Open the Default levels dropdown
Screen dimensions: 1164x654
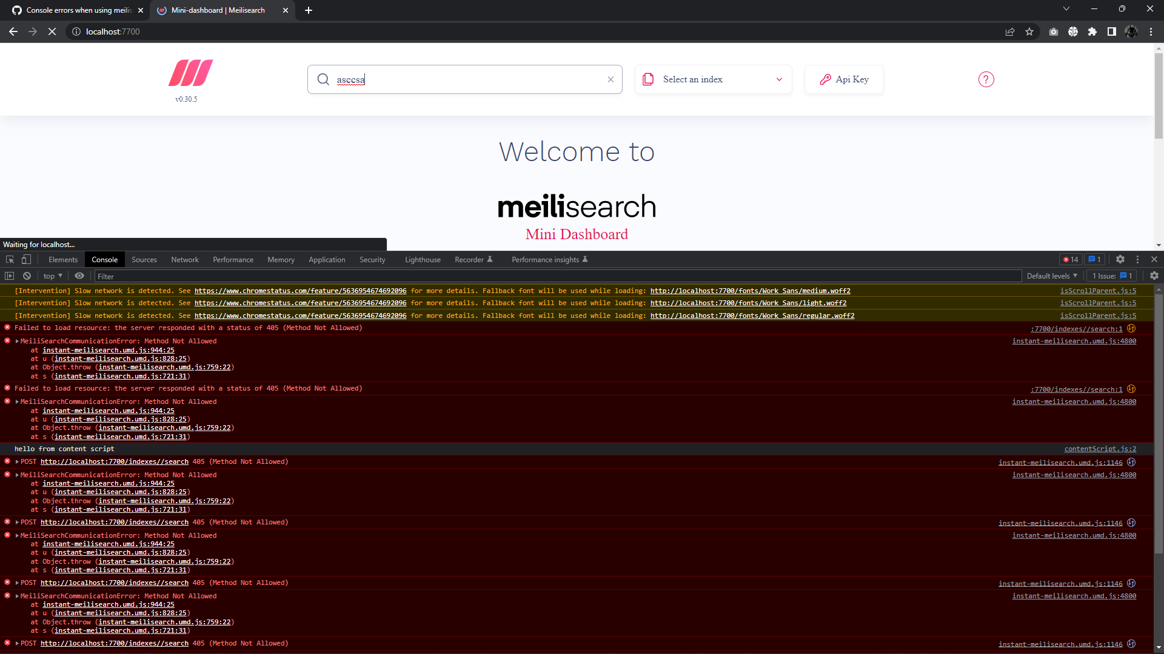point(1052,276)
